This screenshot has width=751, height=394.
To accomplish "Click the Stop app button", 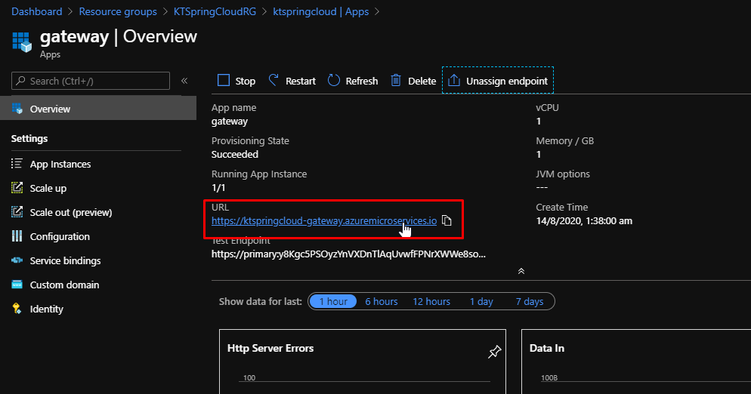I will (x=236, y=81).
